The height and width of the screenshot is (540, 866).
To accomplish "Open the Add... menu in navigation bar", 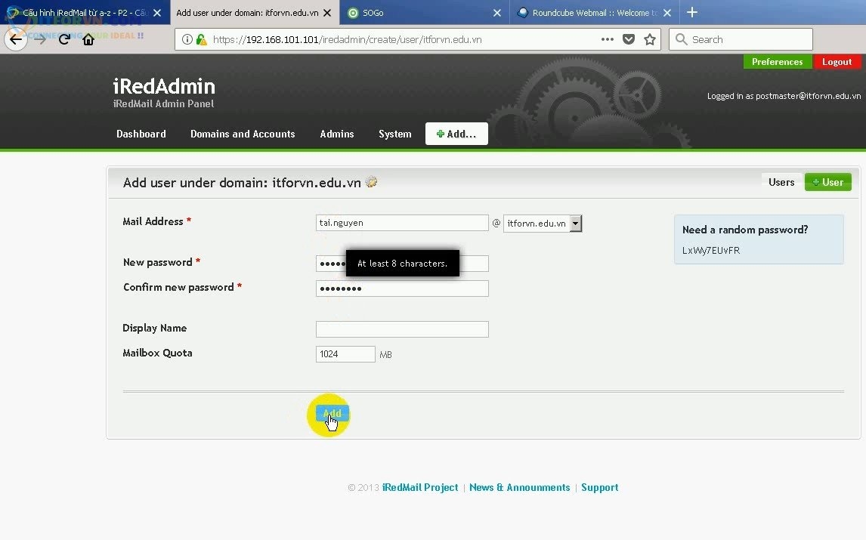I will (x=456, y=134).
